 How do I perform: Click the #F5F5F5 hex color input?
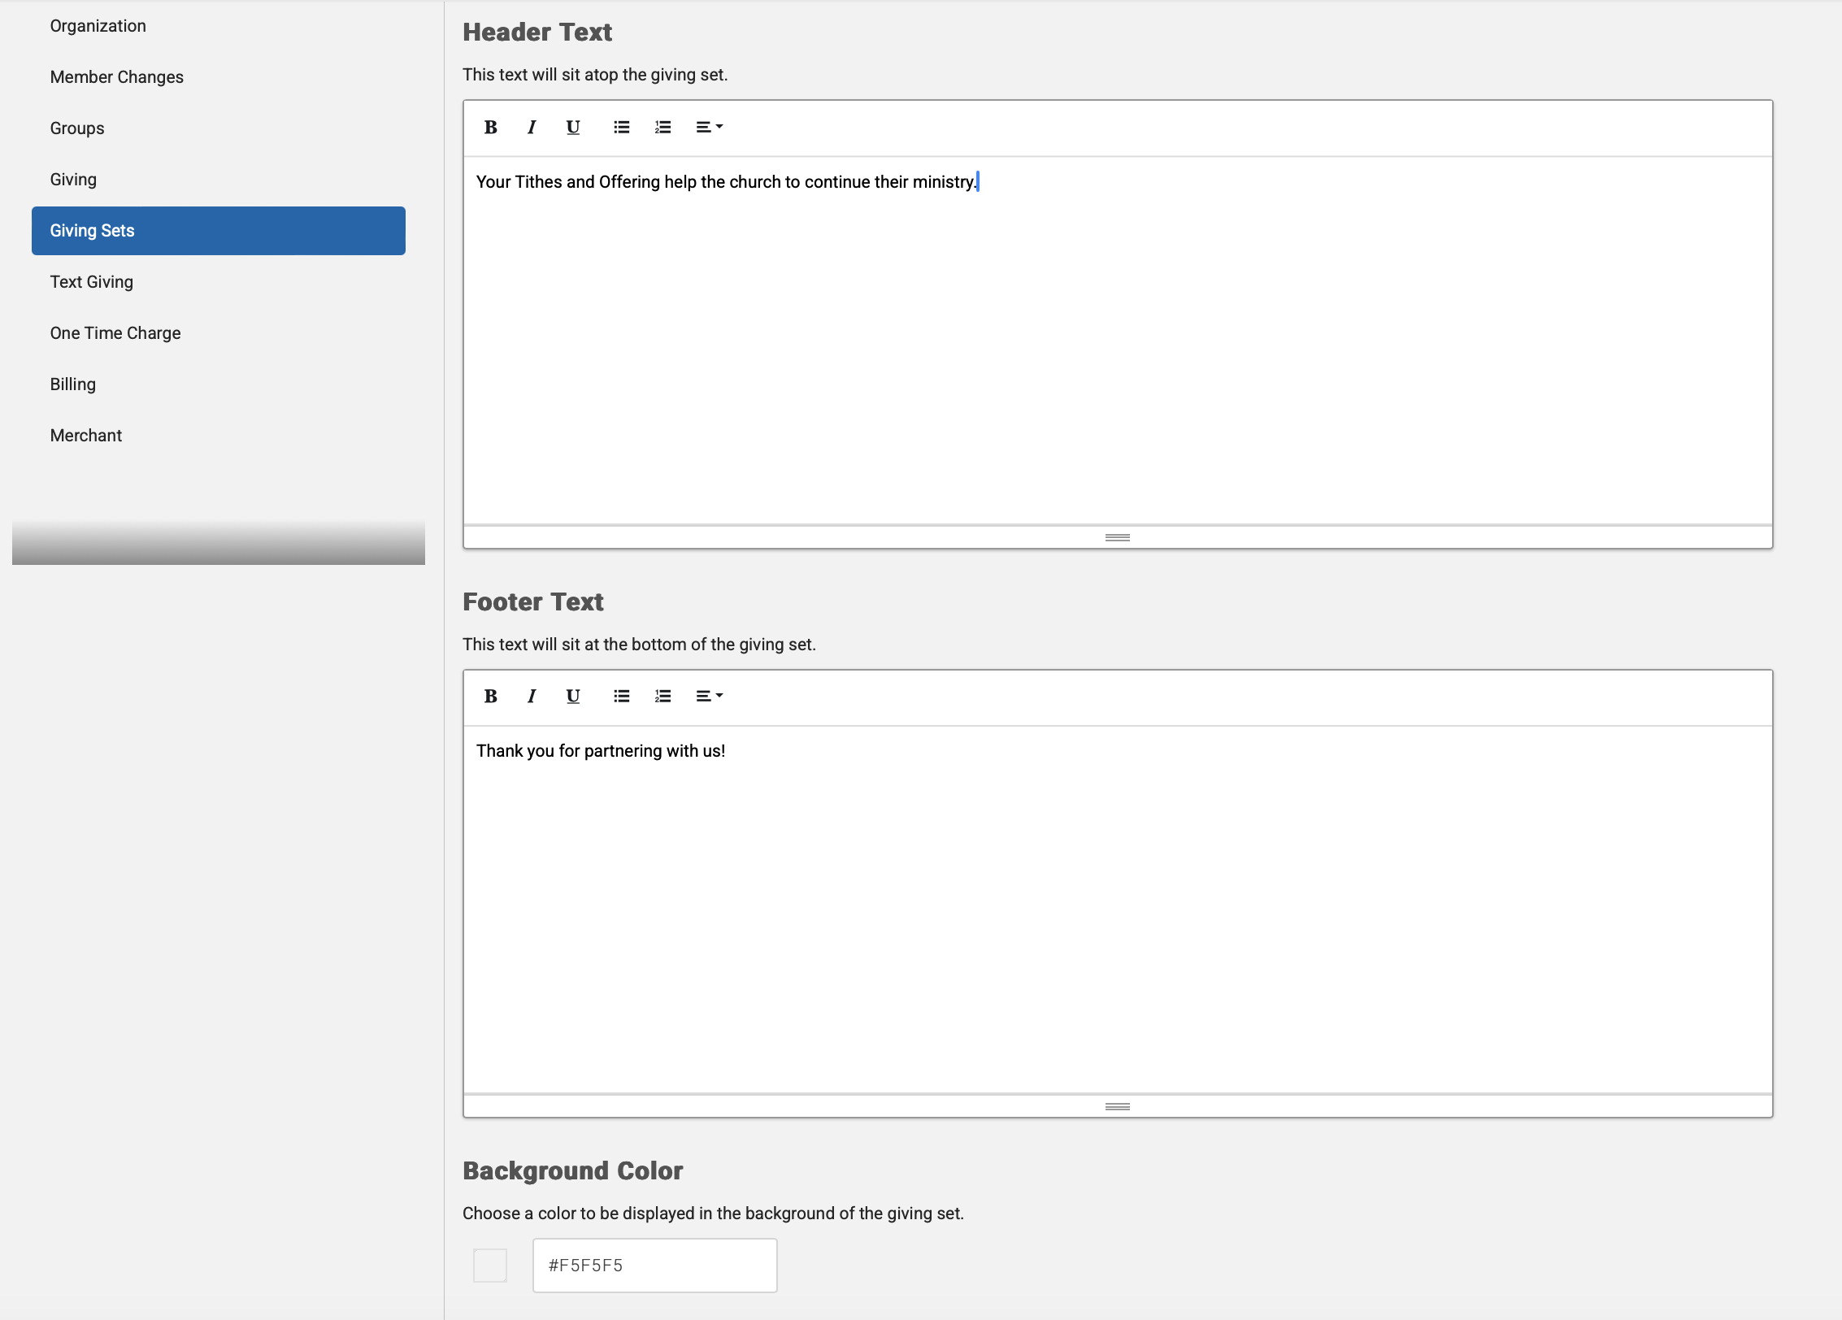pyautogui.click(x=654, y=1265)
